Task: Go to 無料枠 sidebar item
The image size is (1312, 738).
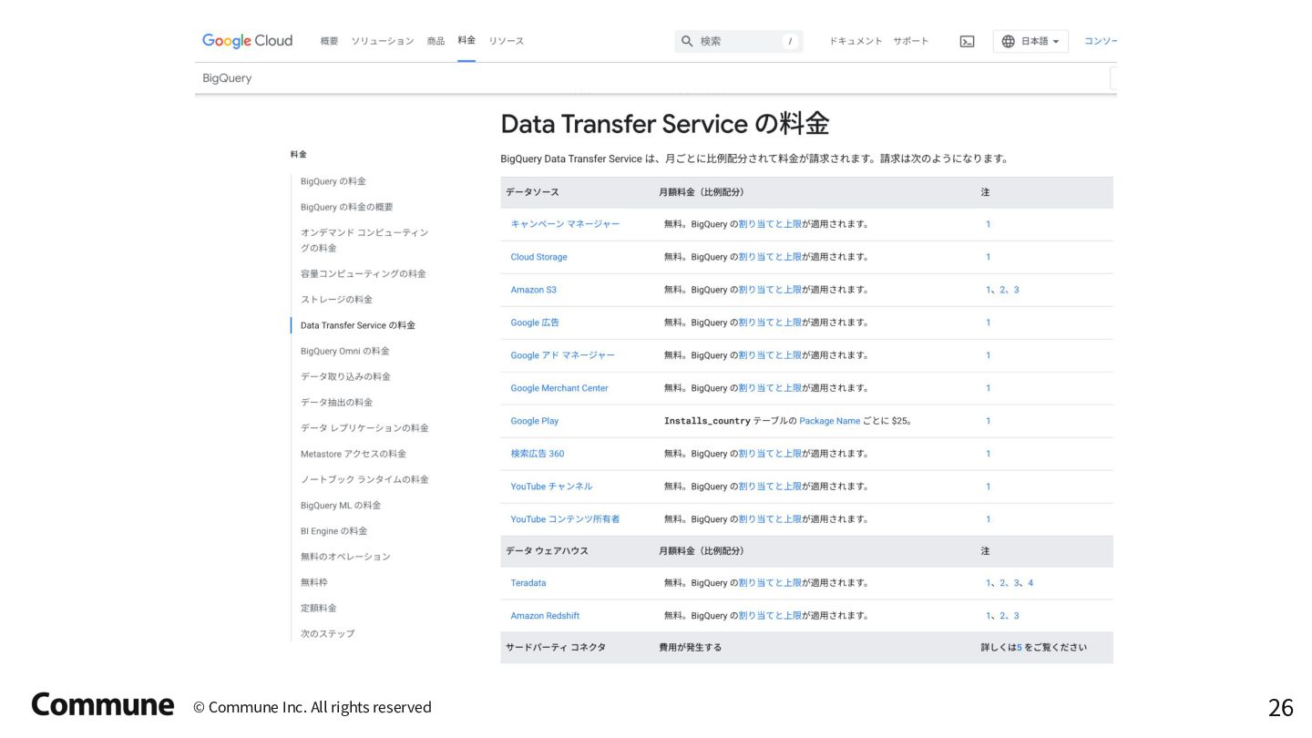Action: pyautogui.click(x=314, y=582)
